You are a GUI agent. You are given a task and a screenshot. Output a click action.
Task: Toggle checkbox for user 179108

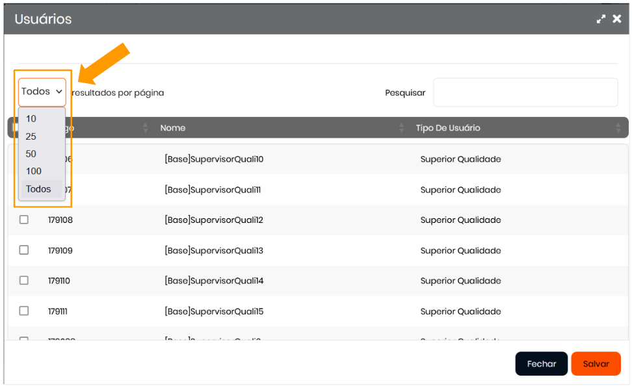[24, 220]
